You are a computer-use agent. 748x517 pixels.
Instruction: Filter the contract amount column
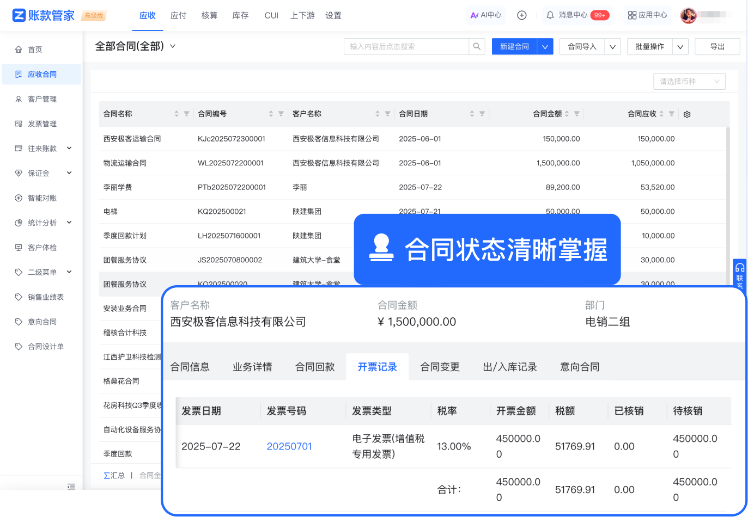577,114
